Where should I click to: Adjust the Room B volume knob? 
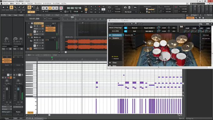(158, 28)
